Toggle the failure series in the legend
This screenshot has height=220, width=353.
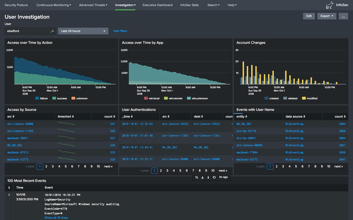tap(41, 98)
